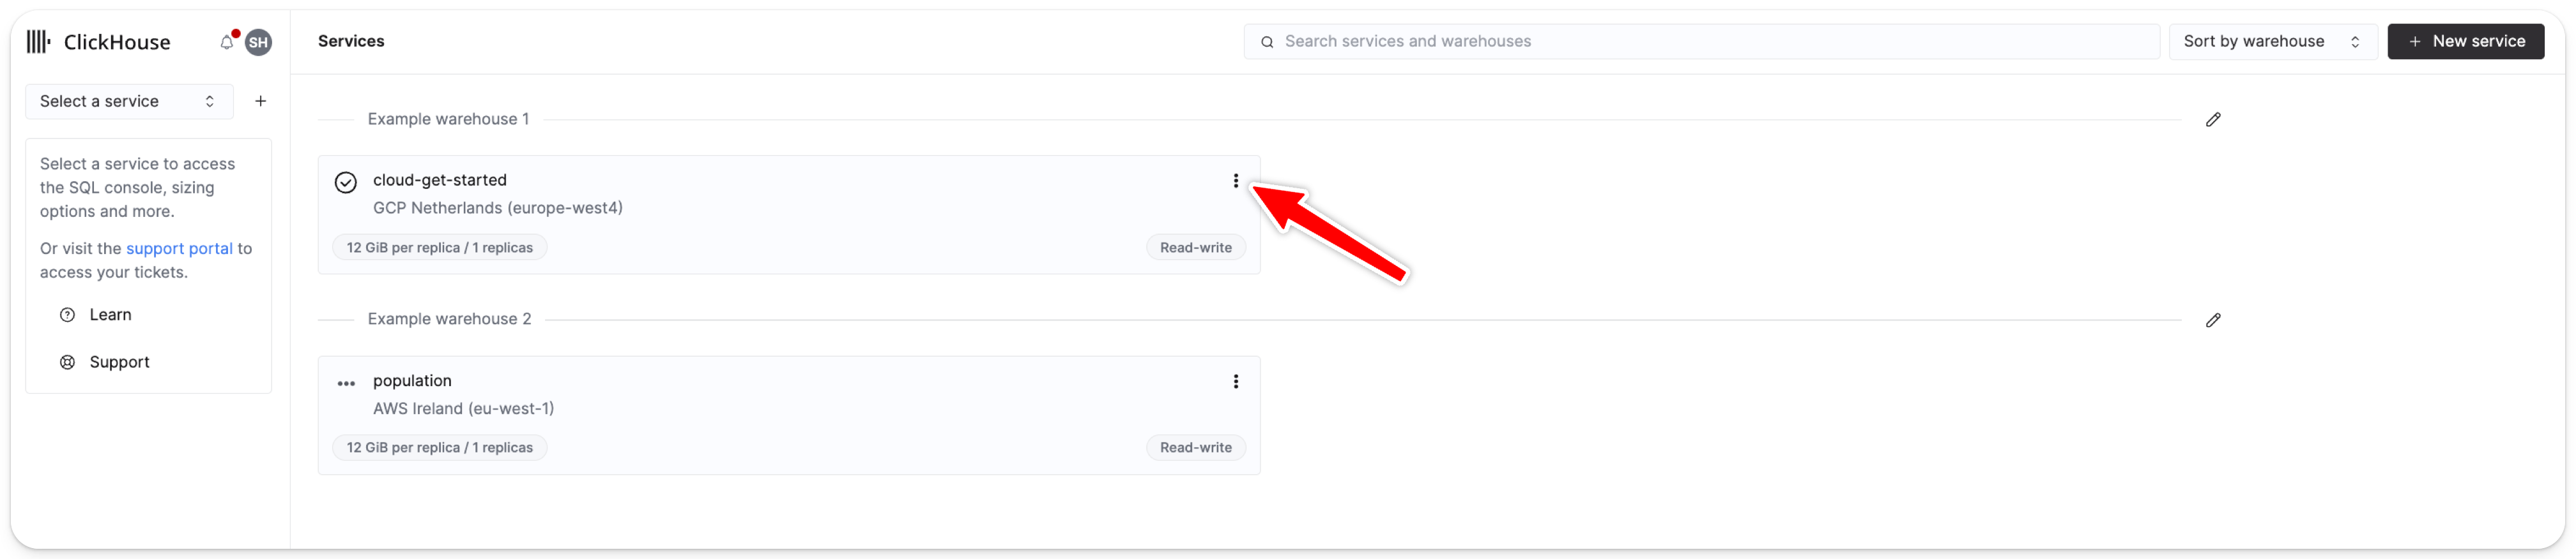Open the Sort by warehouse dropdown
Image resolution: width=2576 pixels, height=559 pixels.
point(2272,42)
